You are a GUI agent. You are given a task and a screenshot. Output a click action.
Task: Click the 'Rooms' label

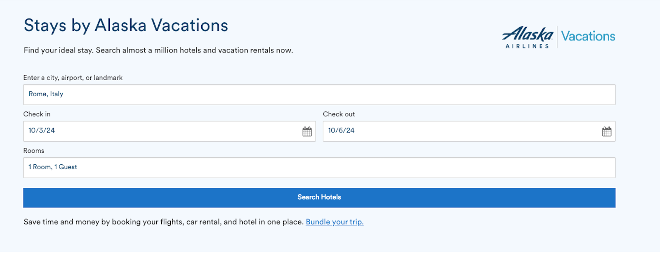(34, 151)
